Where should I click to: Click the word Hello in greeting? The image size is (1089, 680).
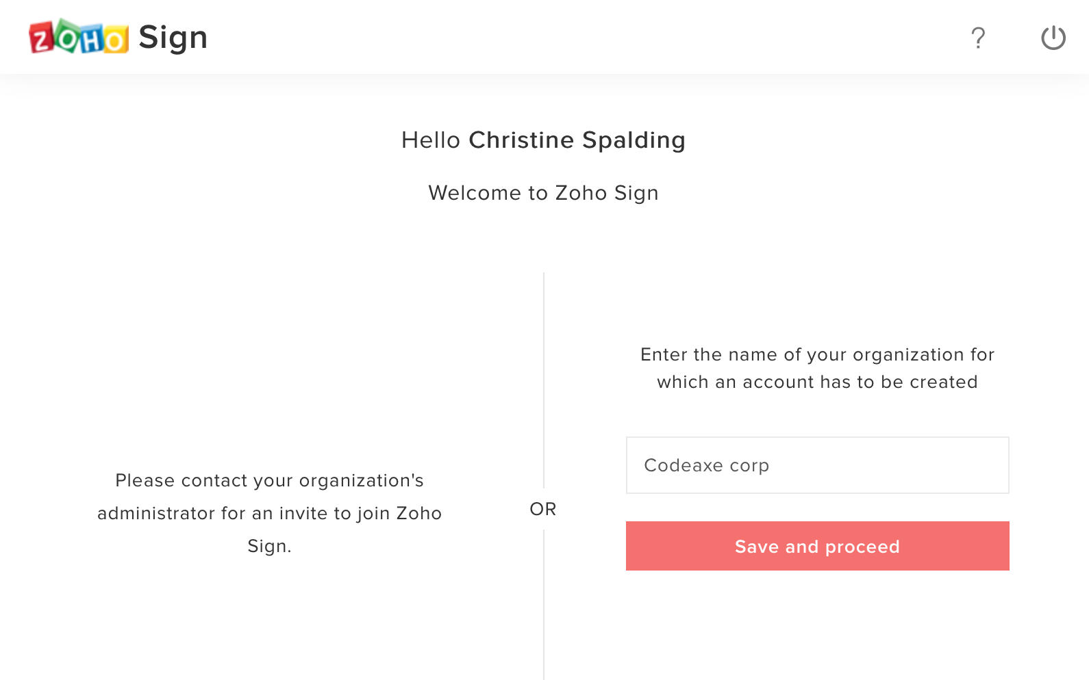coord(431,140)
